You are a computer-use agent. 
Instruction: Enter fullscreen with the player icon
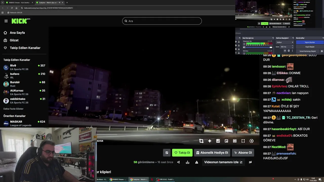click(243, 141)
